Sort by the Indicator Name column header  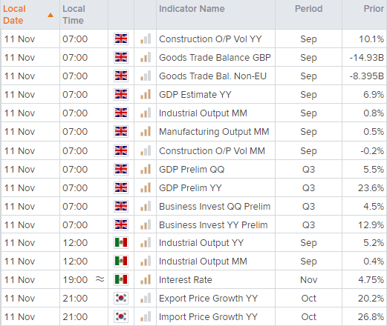192,9
